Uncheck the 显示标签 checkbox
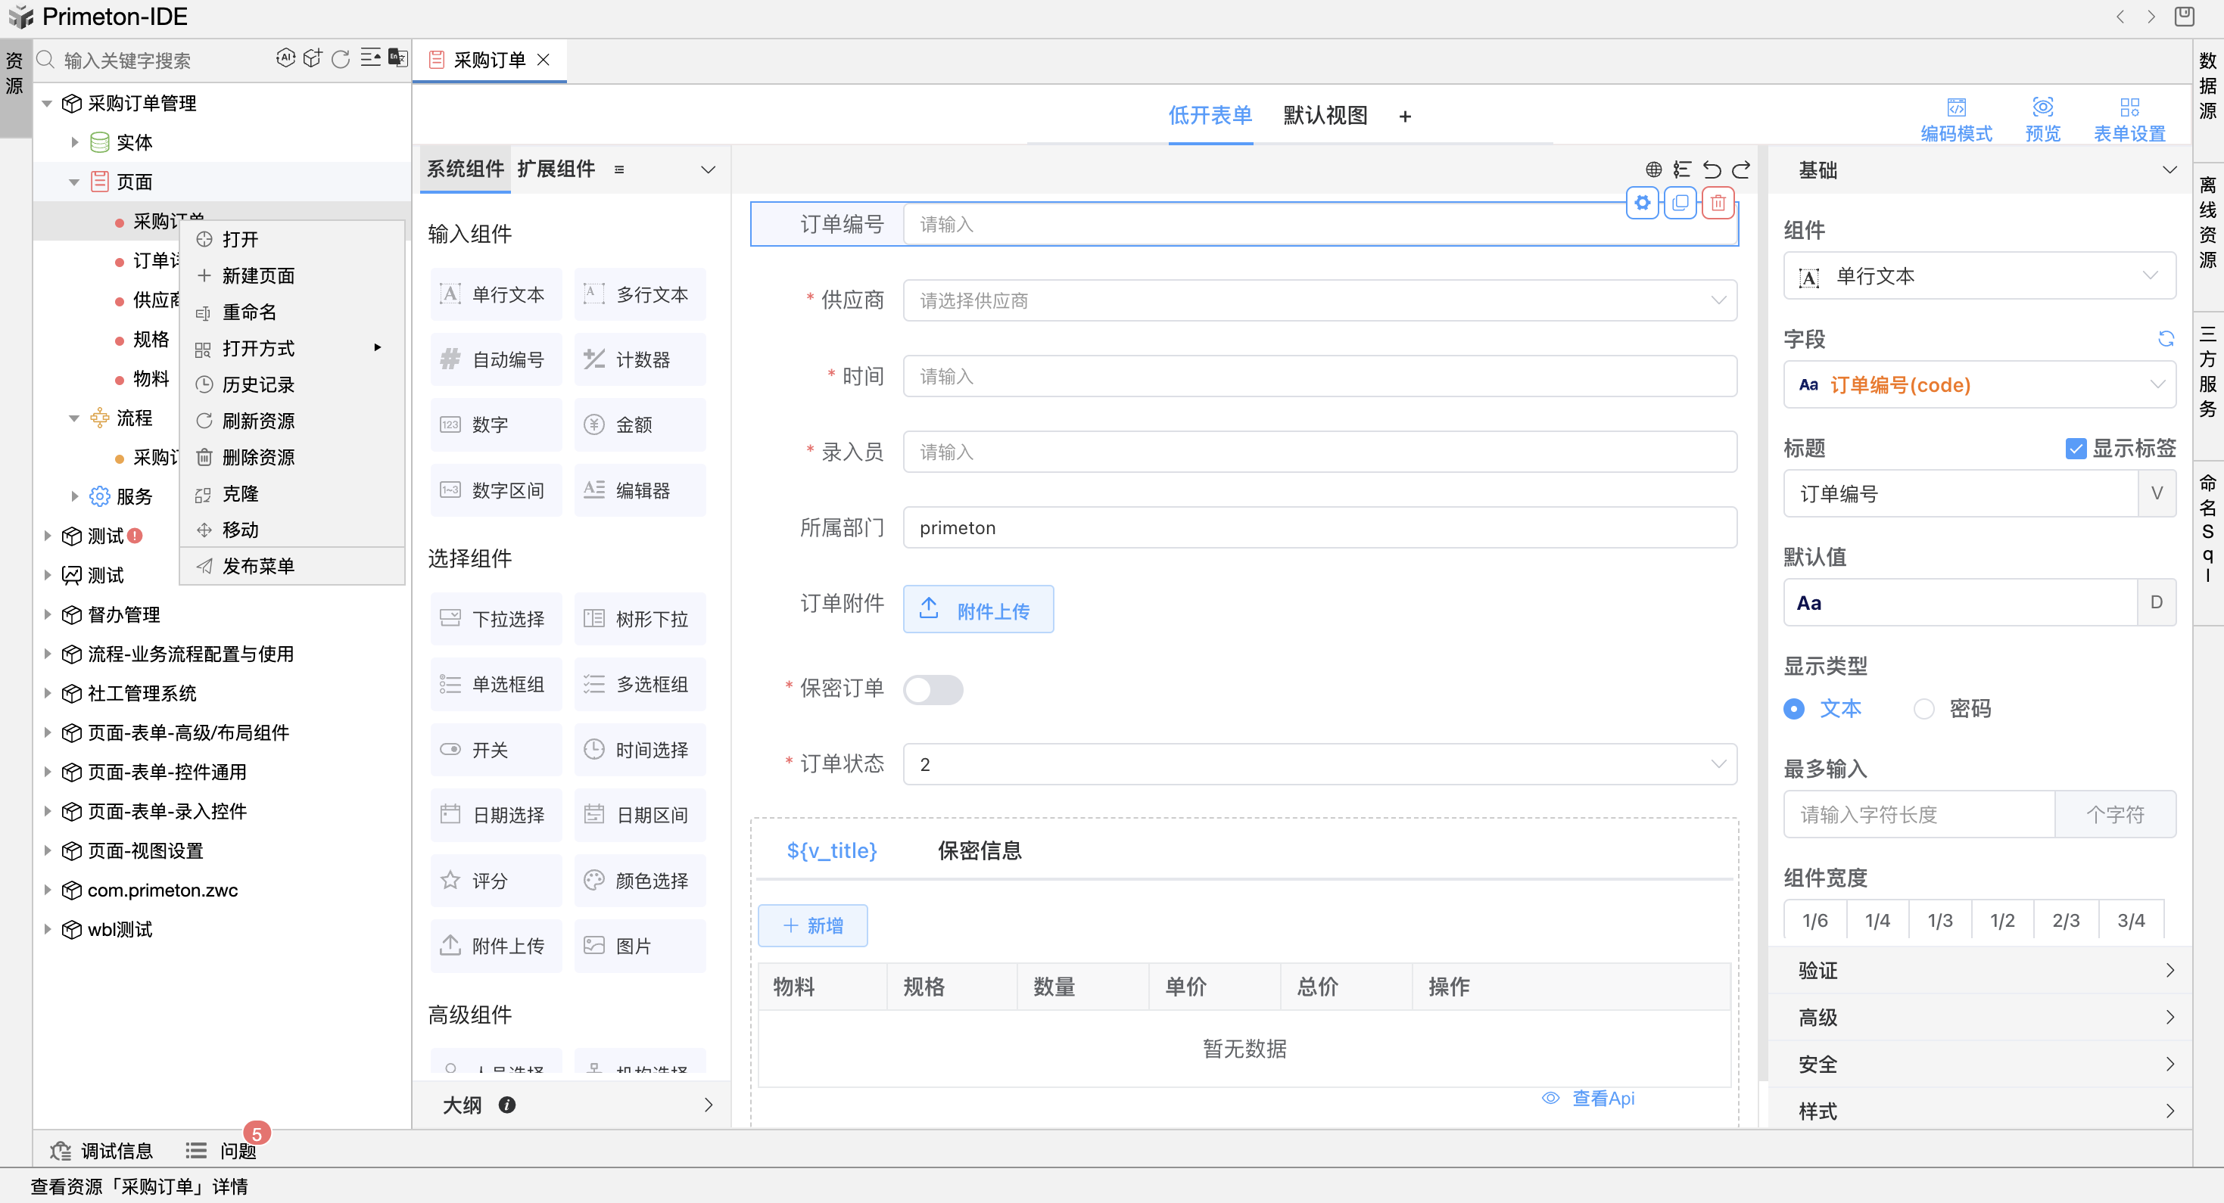2224x1203 pixels. coord(2076,448)
